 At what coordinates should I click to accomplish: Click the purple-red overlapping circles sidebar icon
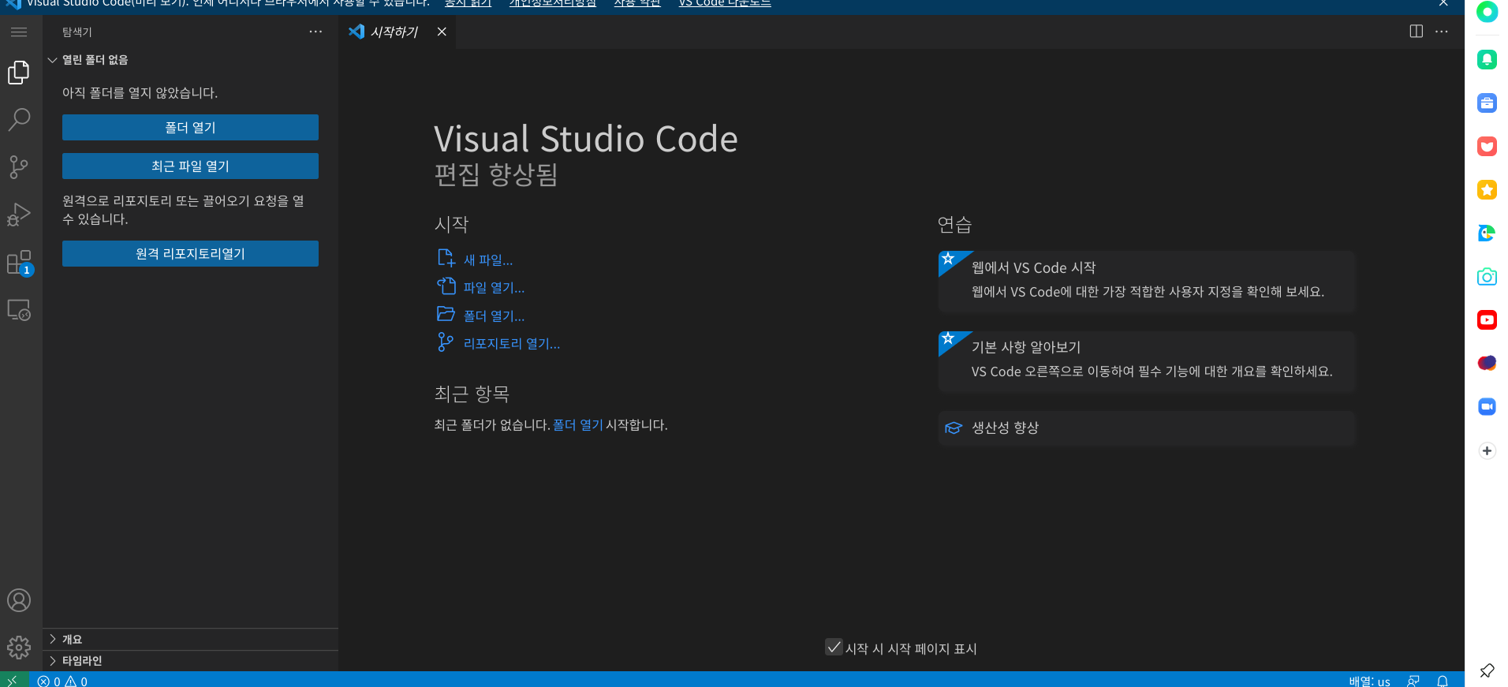1487,363
